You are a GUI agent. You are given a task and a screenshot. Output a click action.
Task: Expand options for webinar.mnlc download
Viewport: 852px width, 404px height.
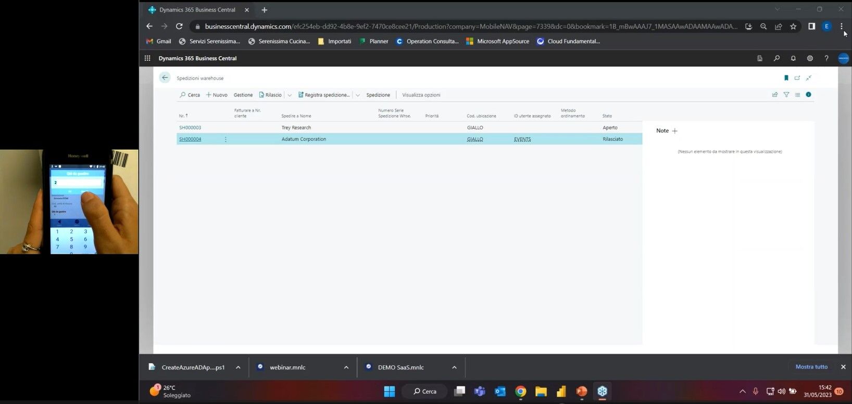tap(346, 367)
